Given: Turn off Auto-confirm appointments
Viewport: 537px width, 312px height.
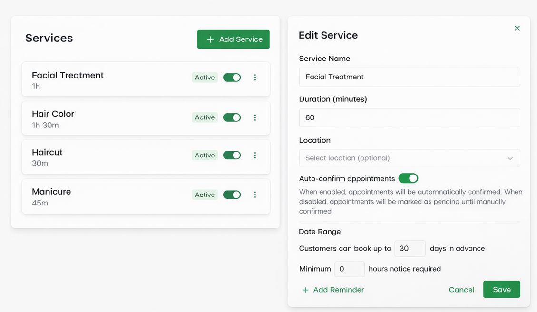Looking at the screenshot, I should pyautogui.click(x=409, y=178).
